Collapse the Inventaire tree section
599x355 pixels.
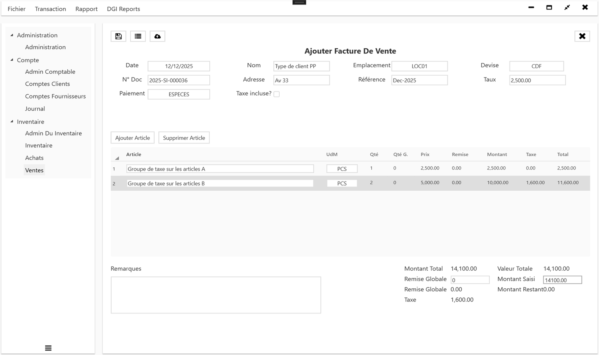click(x=12, y=121)
